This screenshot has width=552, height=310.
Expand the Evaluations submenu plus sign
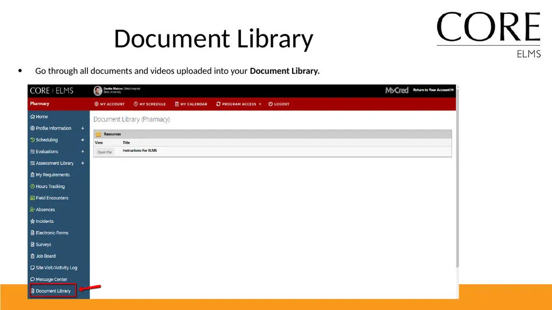(82, 151)
